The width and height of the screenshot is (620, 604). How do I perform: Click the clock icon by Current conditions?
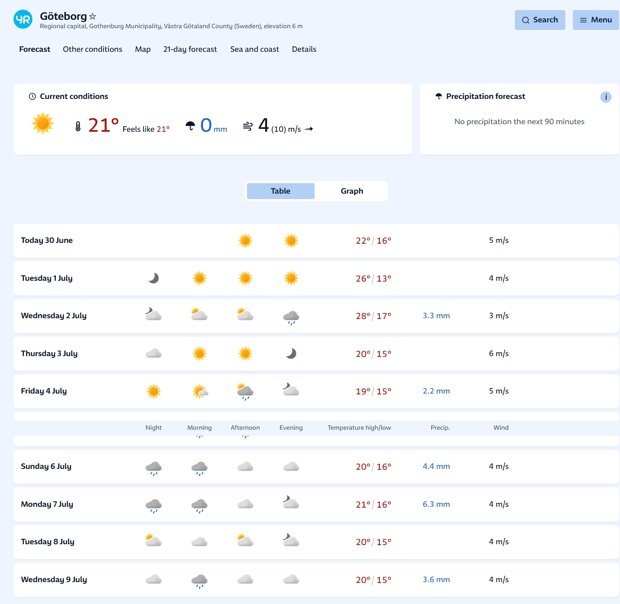coord(32,96)
